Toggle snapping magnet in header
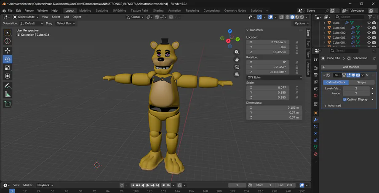This screenshot has width=379, height=193. pyautogui.click(x=157, y=17)
